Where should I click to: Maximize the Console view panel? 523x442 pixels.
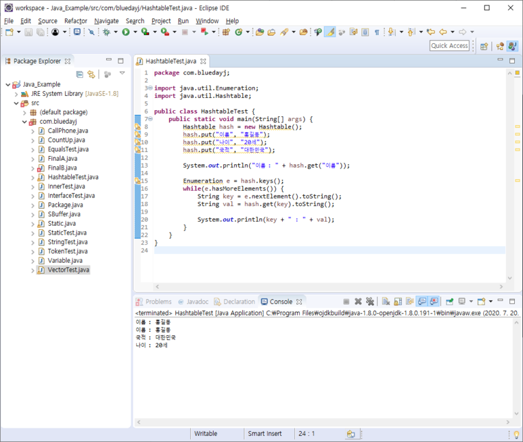pyautogui.click(x=512, y=301)
